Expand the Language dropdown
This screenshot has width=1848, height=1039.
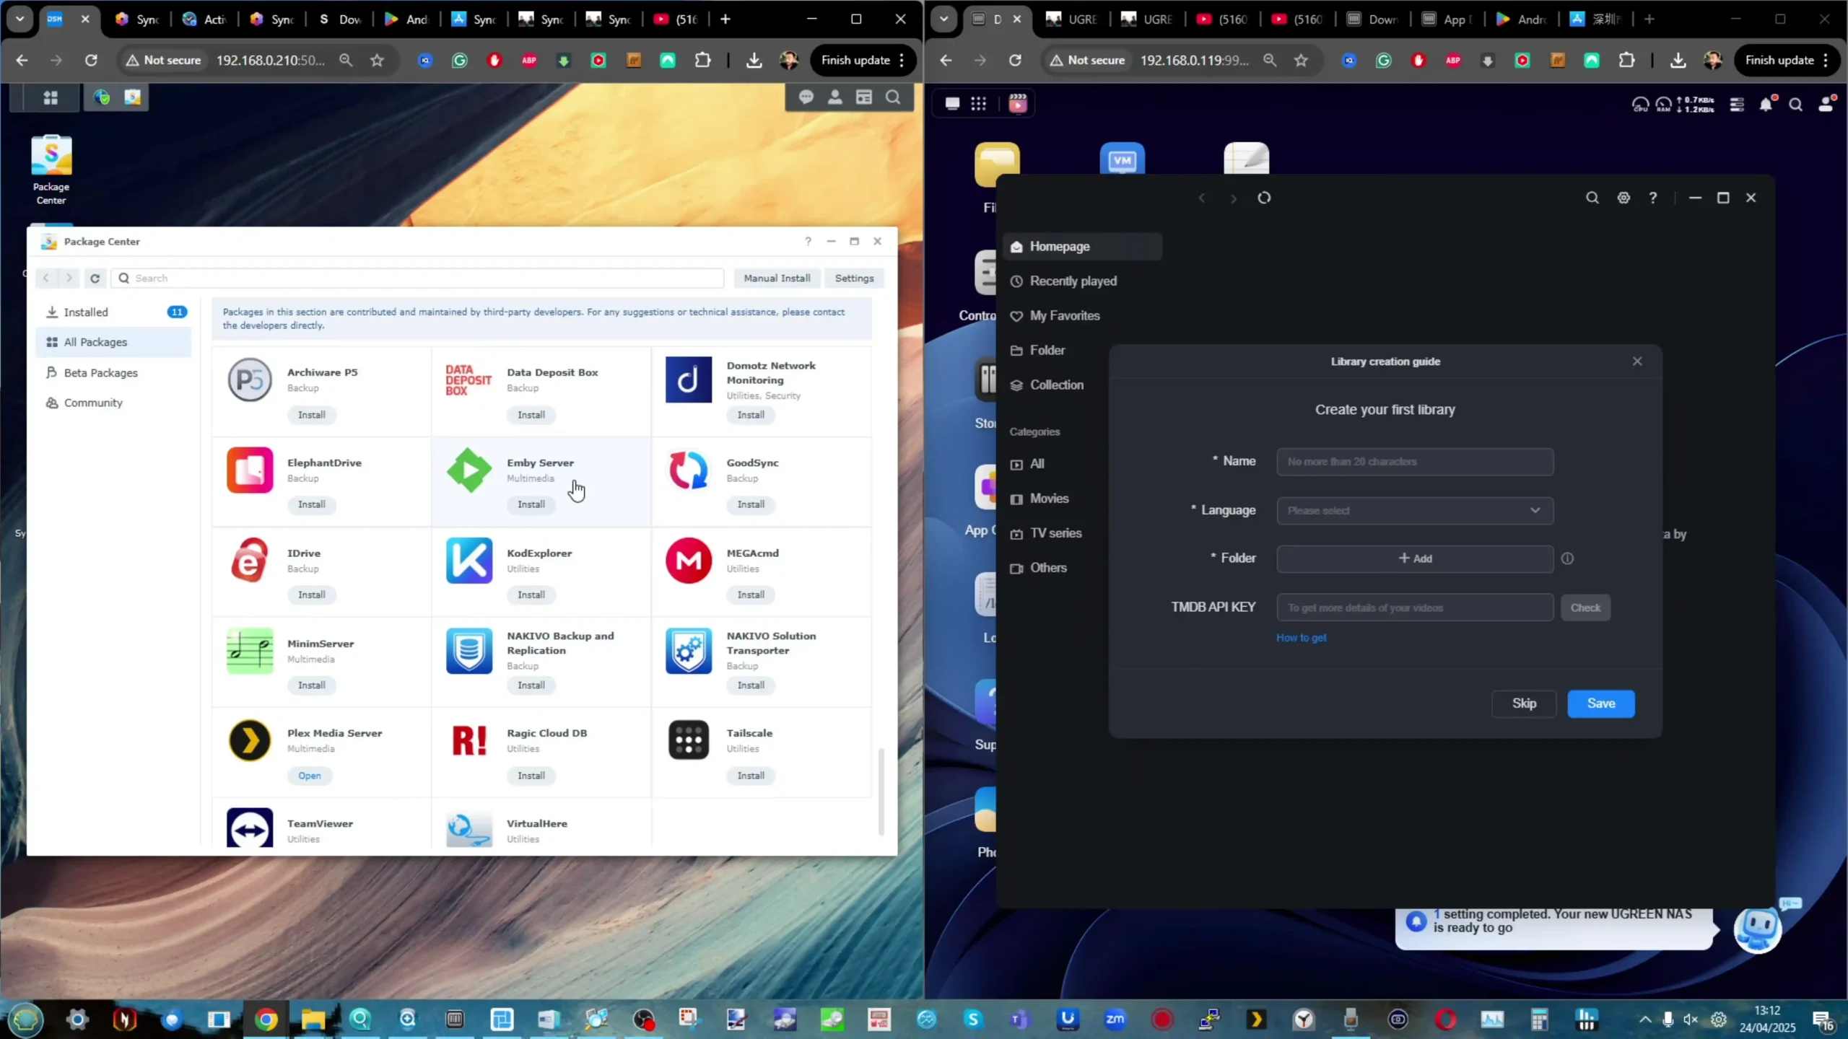click(1415, 511)
